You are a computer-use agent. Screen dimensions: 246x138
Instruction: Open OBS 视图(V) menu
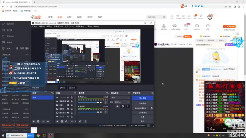(x=49, y=26)
